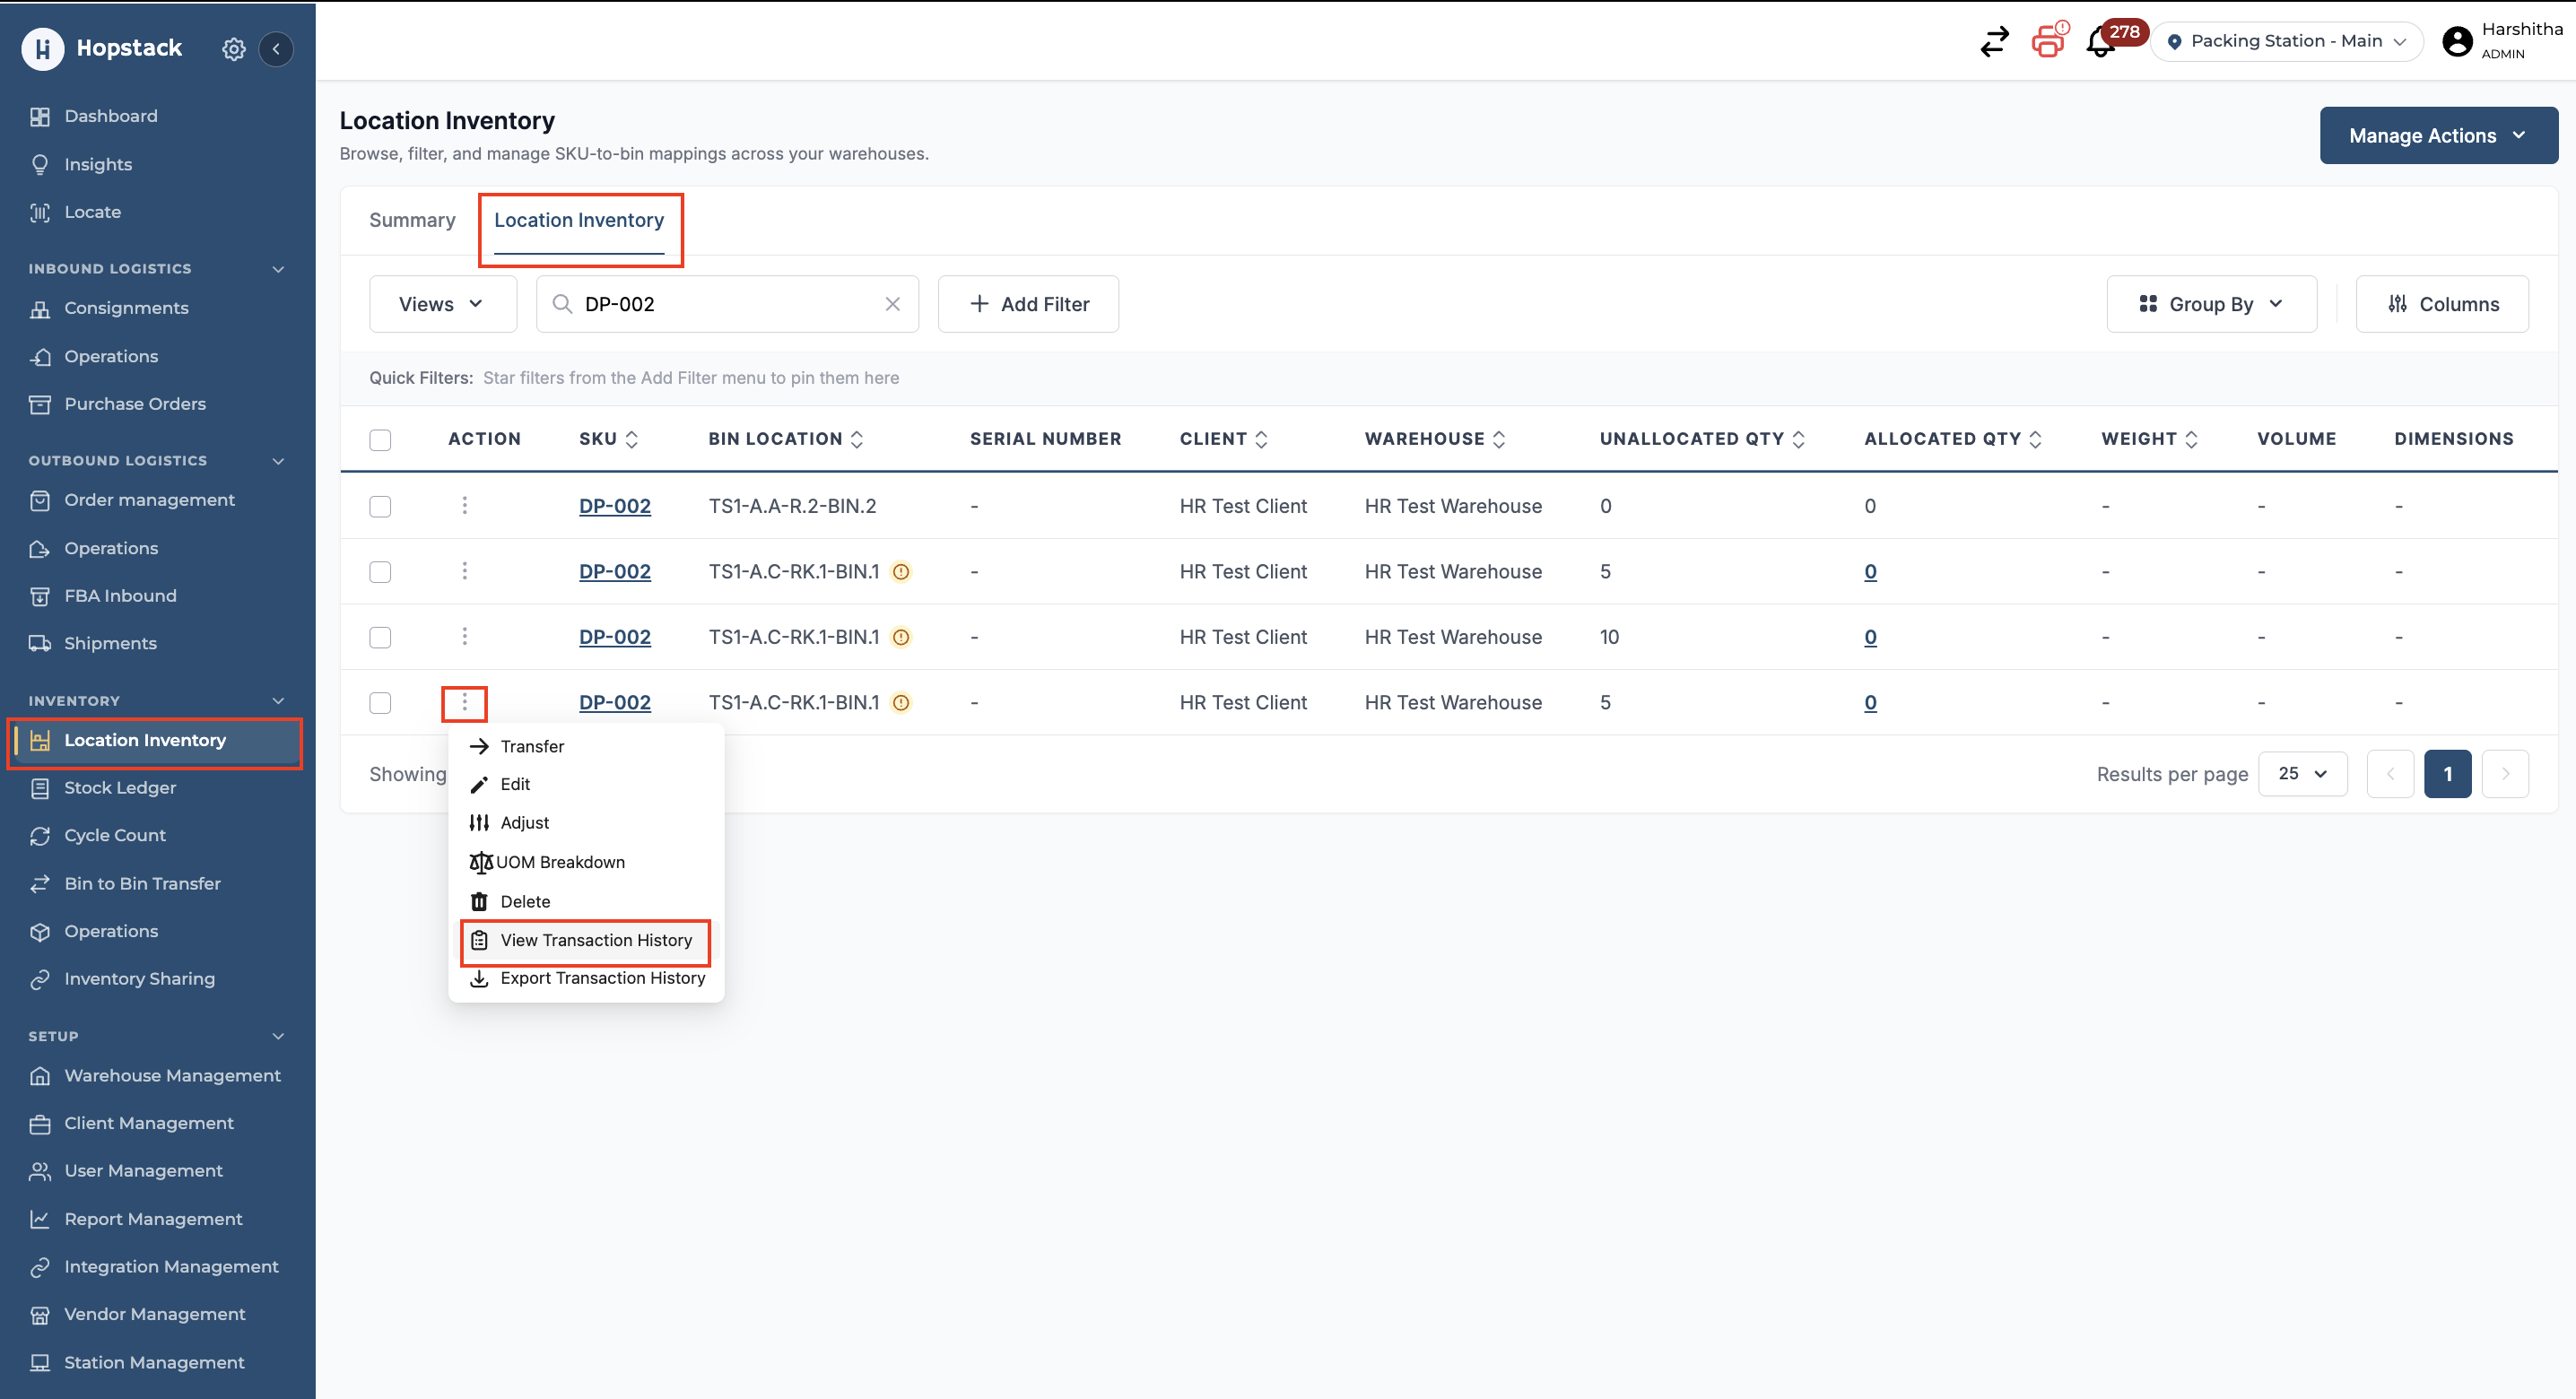This screenshot has height=1399, width=2576.
Task: Expand Manage Actions dropdown
Action: 2437,135
